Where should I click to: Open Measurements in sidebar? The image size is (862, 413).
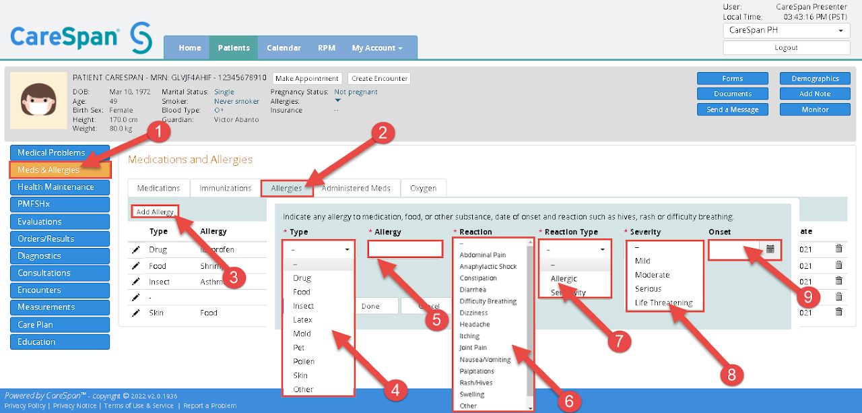click(60, 307)
